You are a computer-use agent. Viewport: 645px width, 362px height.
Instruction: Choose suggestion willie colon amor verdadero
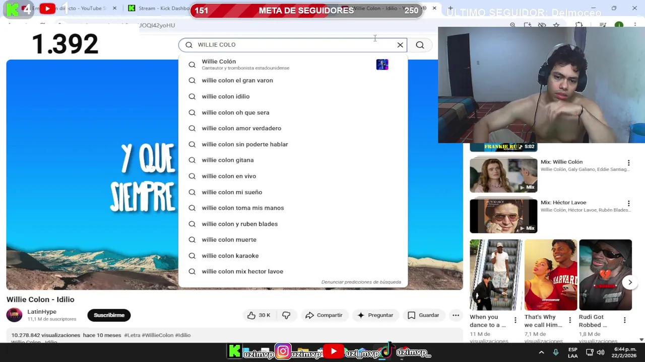coord(292,128)
